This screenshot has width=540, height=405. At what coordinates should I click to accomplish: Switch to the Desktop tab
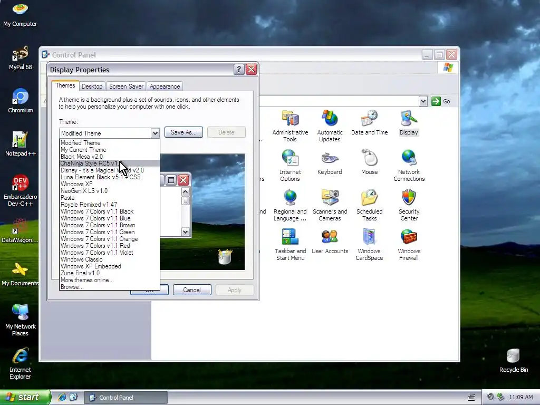click(92, 86)
